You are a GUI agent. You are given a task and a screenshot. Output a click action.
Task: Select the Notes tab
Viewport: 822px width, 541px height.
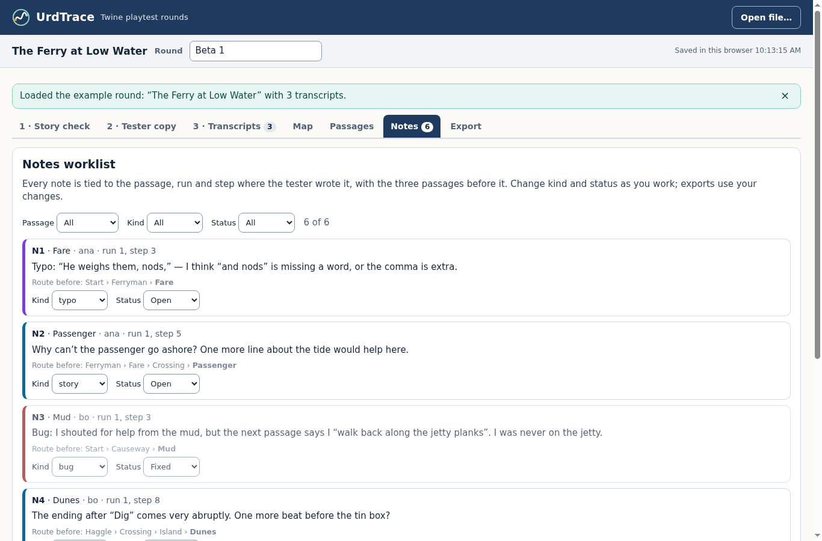pyautogui.click(x=412, y=126)
